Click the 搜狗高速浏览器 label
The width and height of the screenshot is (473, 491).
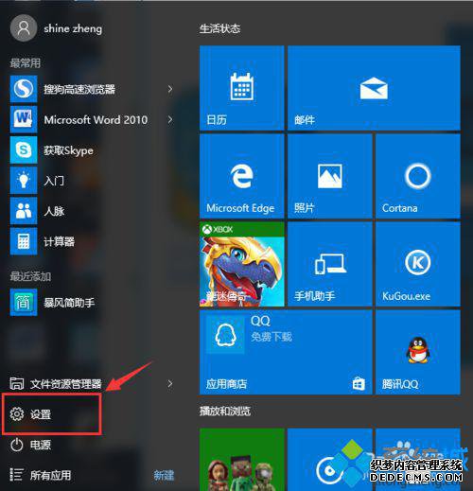pyautogui.click(x=79, y=89)
